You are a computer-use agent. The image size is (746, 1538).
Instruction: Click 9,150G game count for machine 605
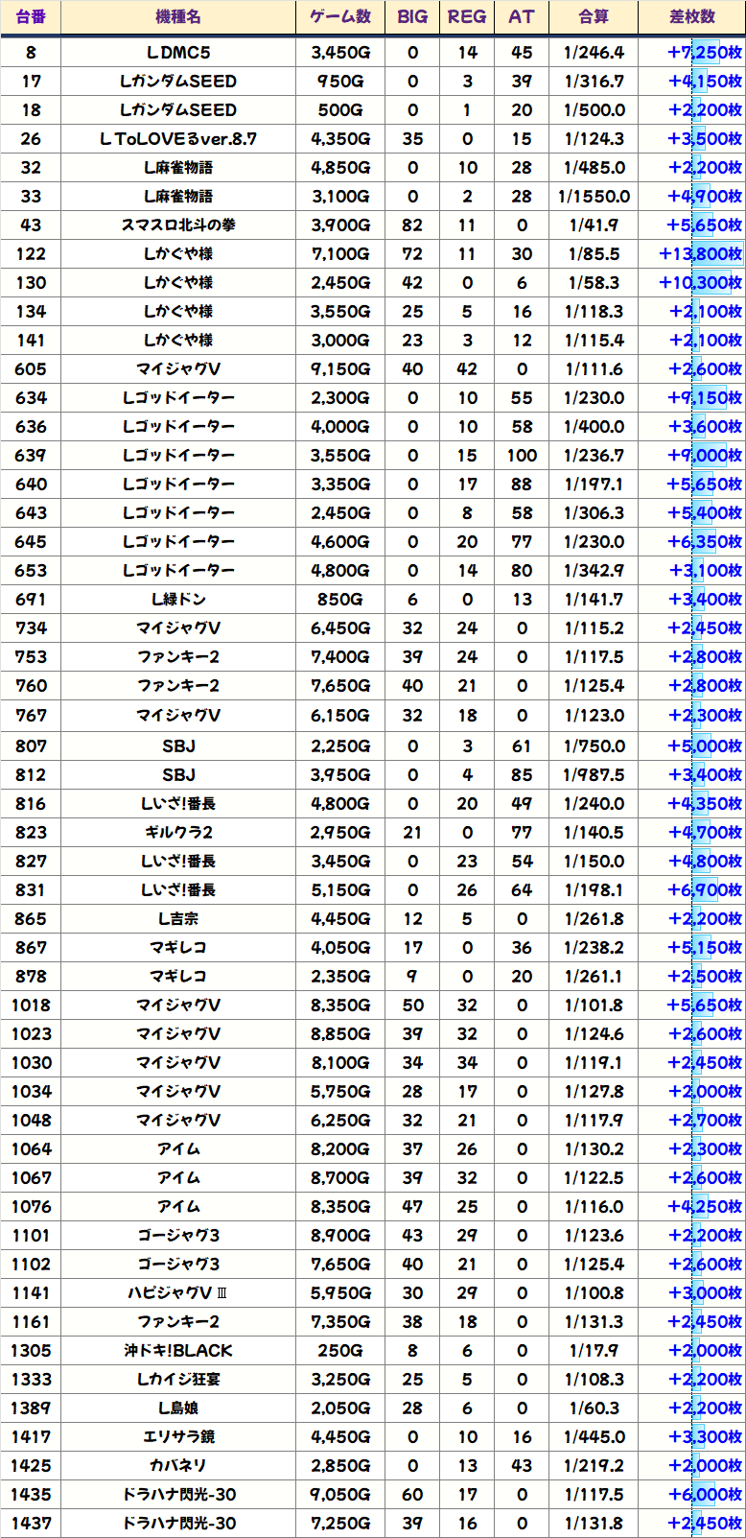[x=340, y=369]
